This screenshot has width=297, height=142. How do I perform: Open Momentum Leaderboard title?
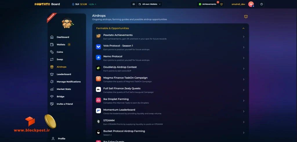pyautogui.click(x=119, y=110)
